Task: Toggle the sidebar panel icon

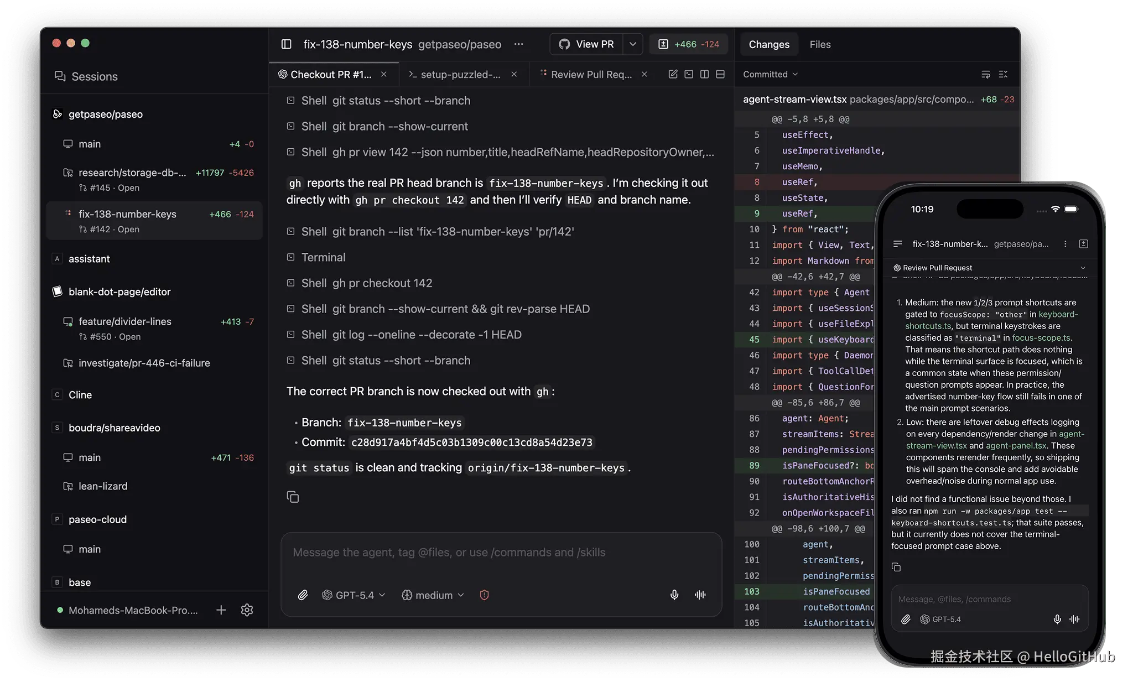Action: [x=286, y=44]
